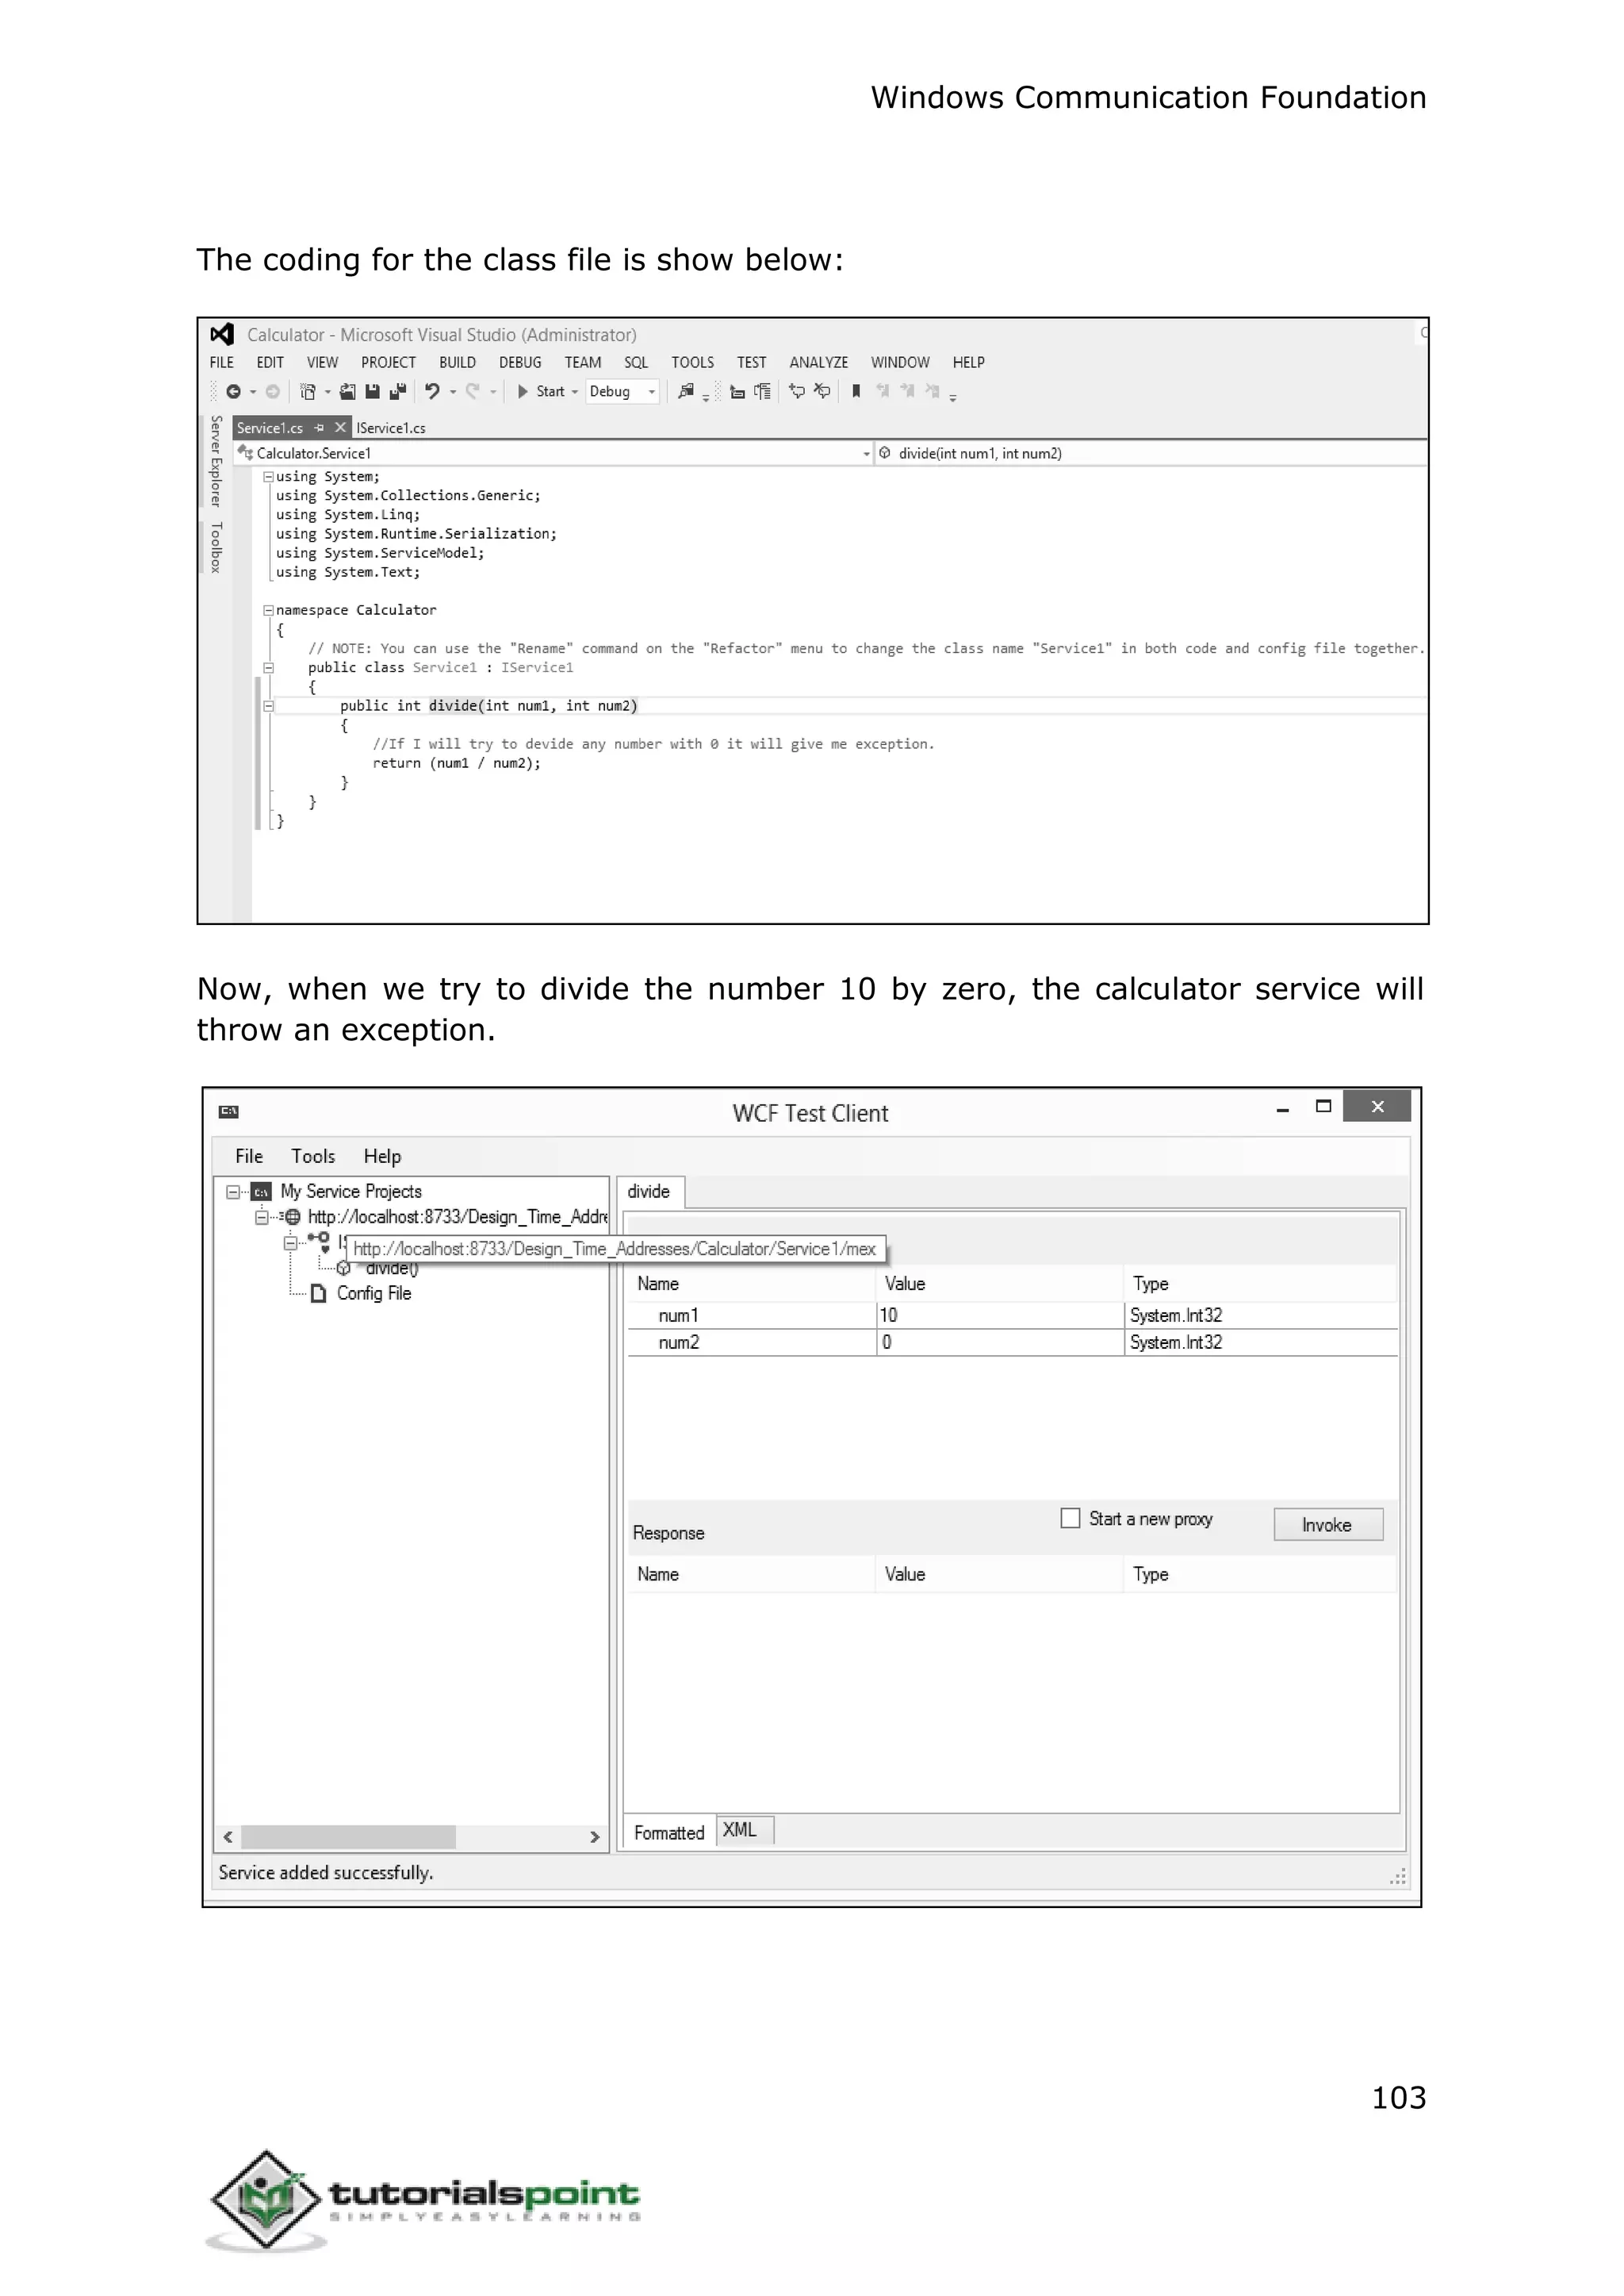1624x2296 pixels.
Task: Click the next bookmark toolbar icon
Action: [907, 391]
